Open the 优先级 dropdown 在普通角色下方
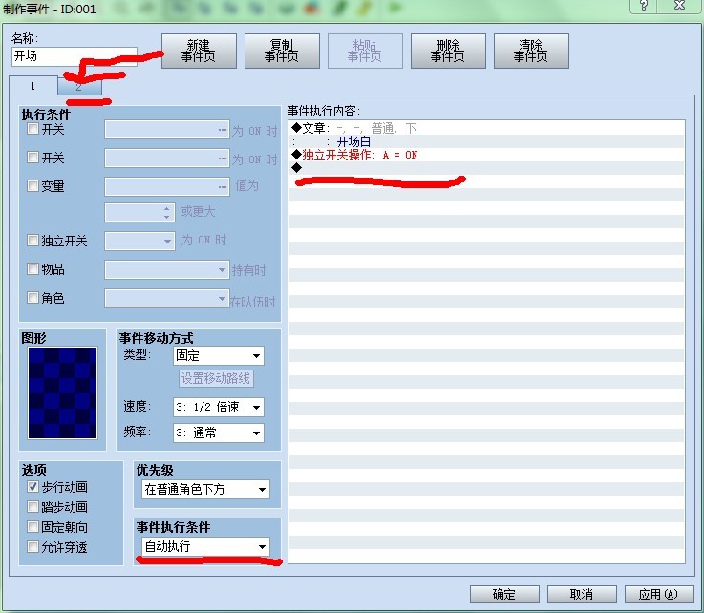Viewport: 704px width, 613px height. 205,489
